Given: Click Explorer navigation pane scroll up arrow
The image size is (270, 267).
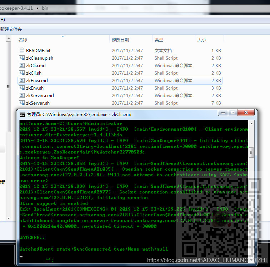Looking at the screenshot, I should click(9, 38).
